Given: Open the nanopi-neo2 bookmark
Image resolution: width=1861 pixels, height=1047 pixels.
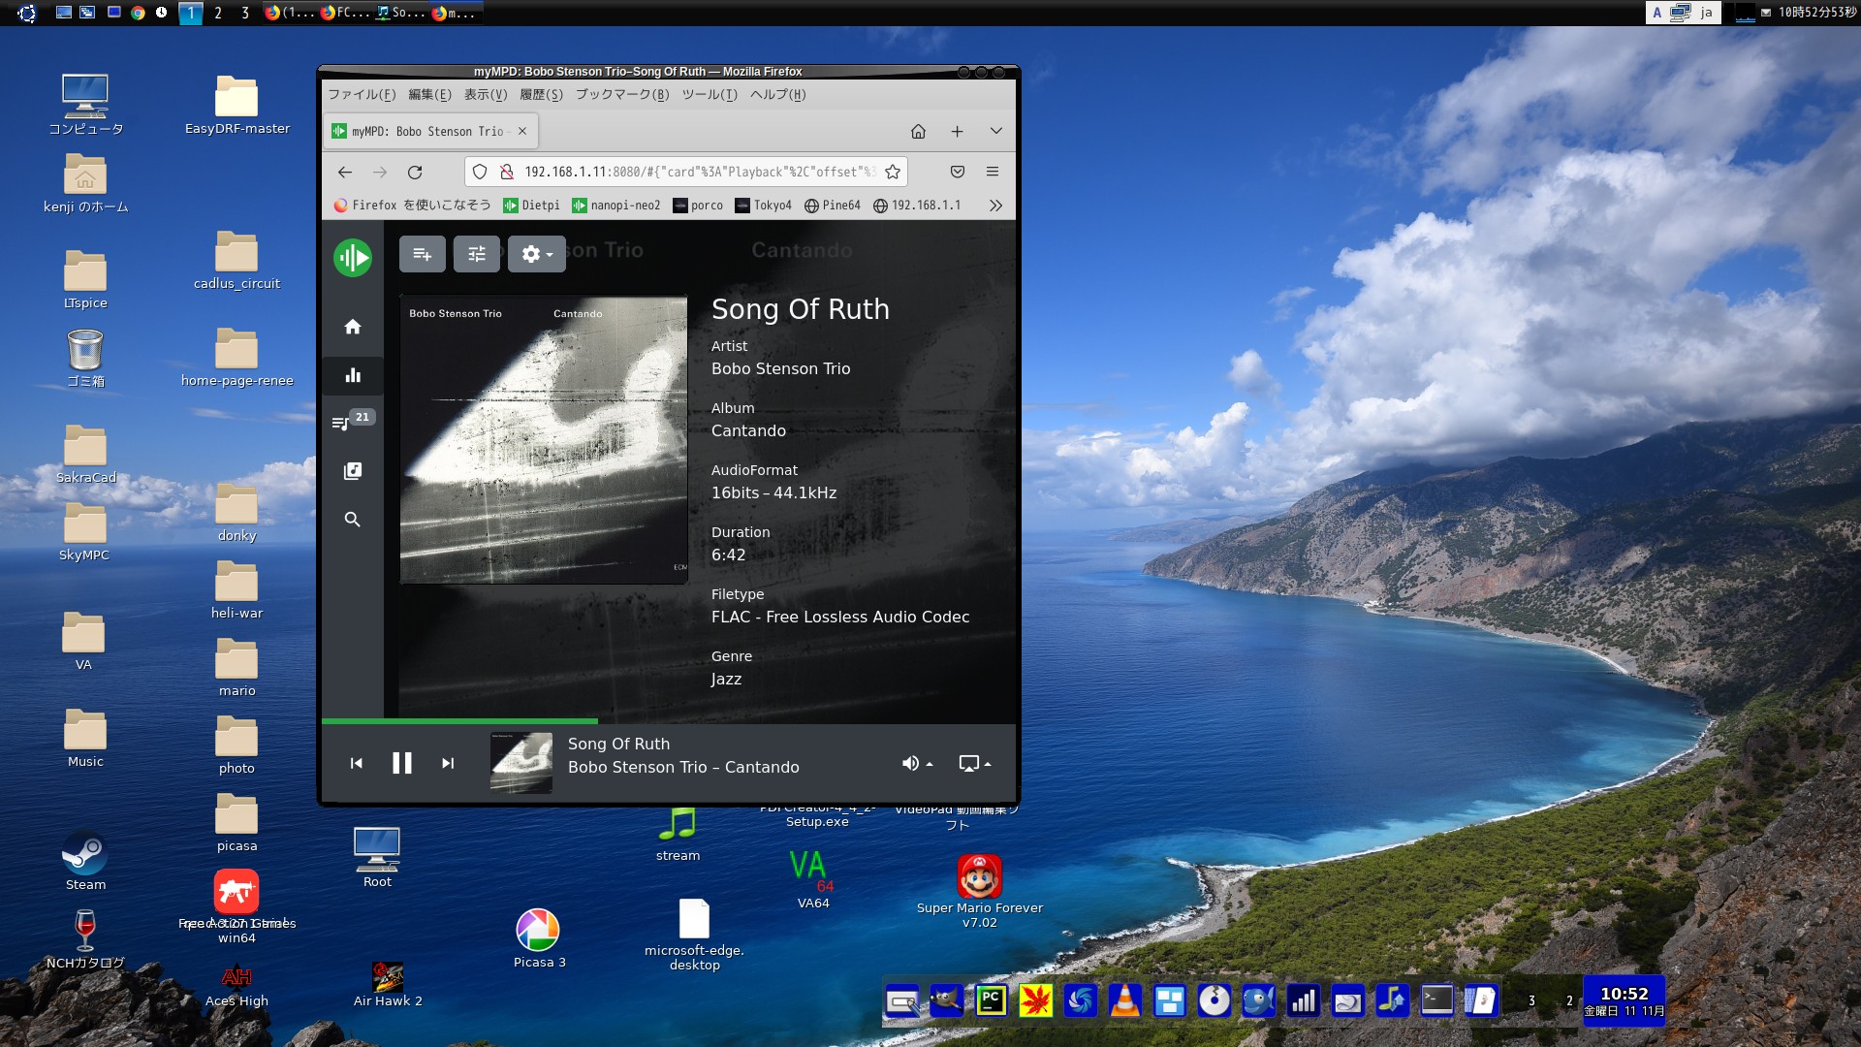Looking at the screenshot, I should [x=616, y=206].
